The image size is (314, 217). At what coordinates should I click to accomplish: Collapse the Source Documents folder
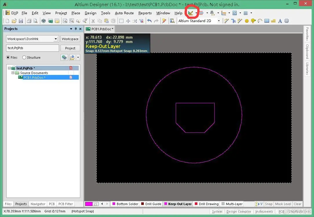pos(13,73)
